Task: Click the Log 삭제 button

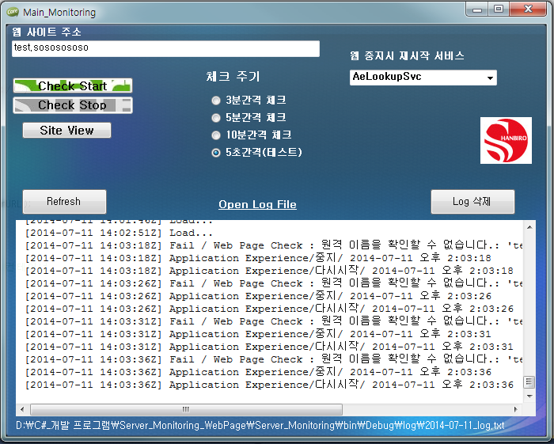Action: point(472,202)
